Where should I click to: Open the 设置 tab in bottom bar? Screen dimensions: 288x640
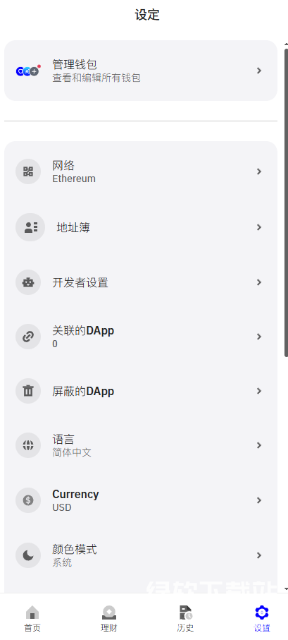[x=262, y=618]
